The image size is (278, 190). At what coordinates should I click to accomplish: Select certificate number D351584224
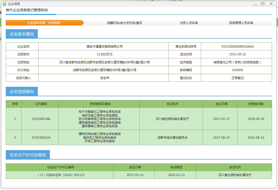(41, 137)
